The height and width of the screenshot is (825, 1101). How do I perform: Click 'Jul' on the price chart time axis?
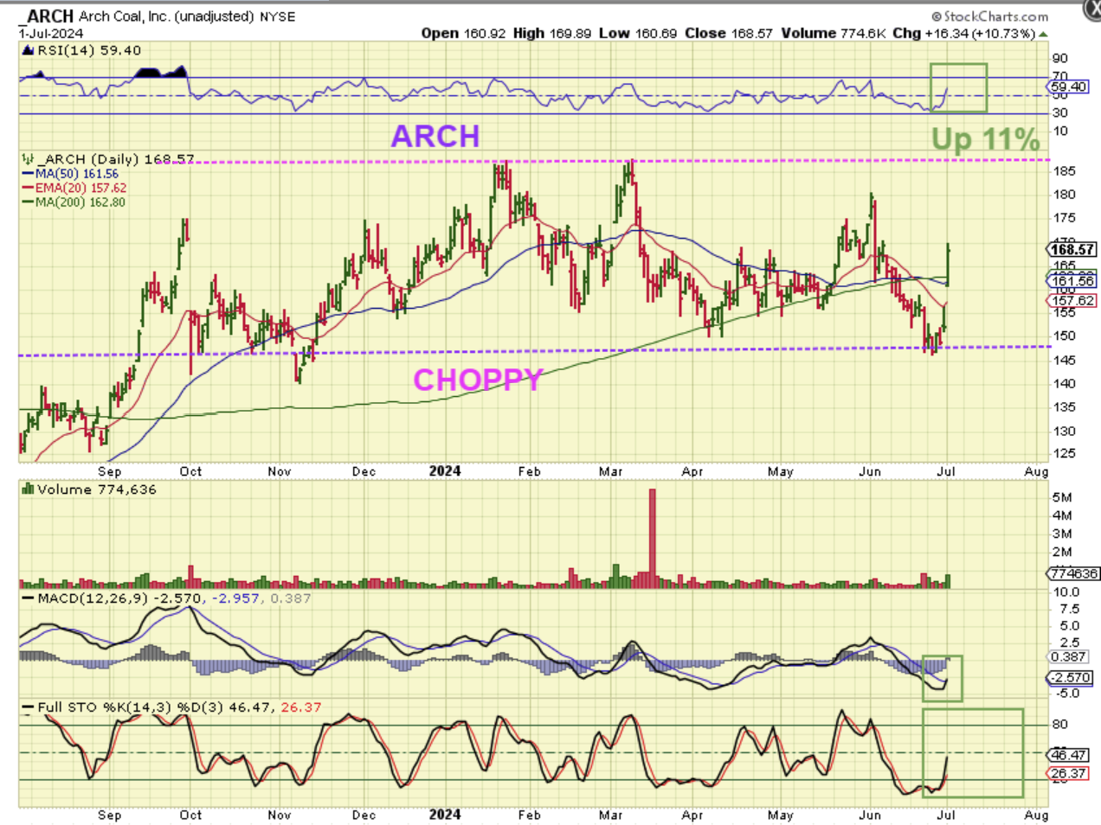point(946,471)
